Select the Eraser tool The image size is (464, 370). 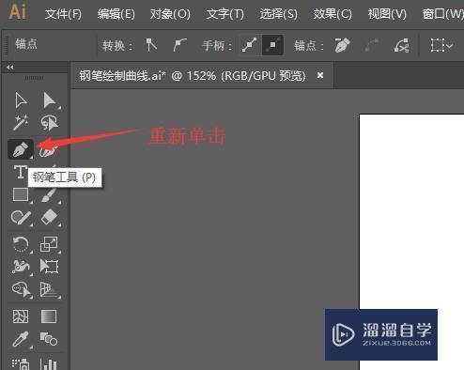click(49, 217)
